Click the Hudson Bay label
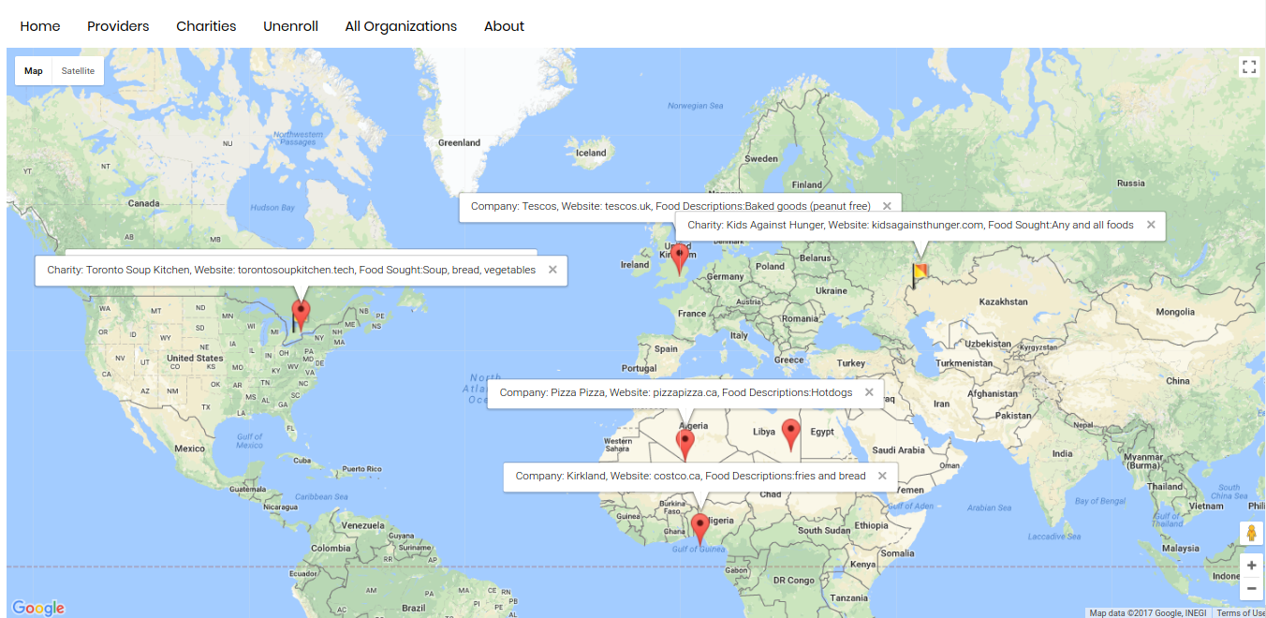1266x618 pixels. (x=272, y=207)
